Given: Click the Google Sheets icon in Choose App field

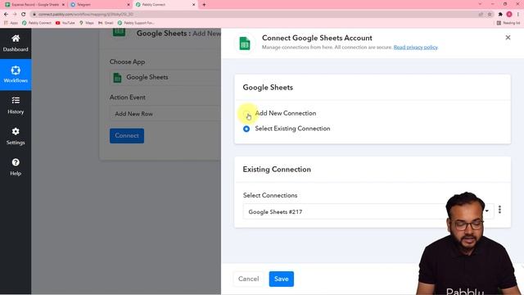Looking at the screenshot, I should (117, 77).
